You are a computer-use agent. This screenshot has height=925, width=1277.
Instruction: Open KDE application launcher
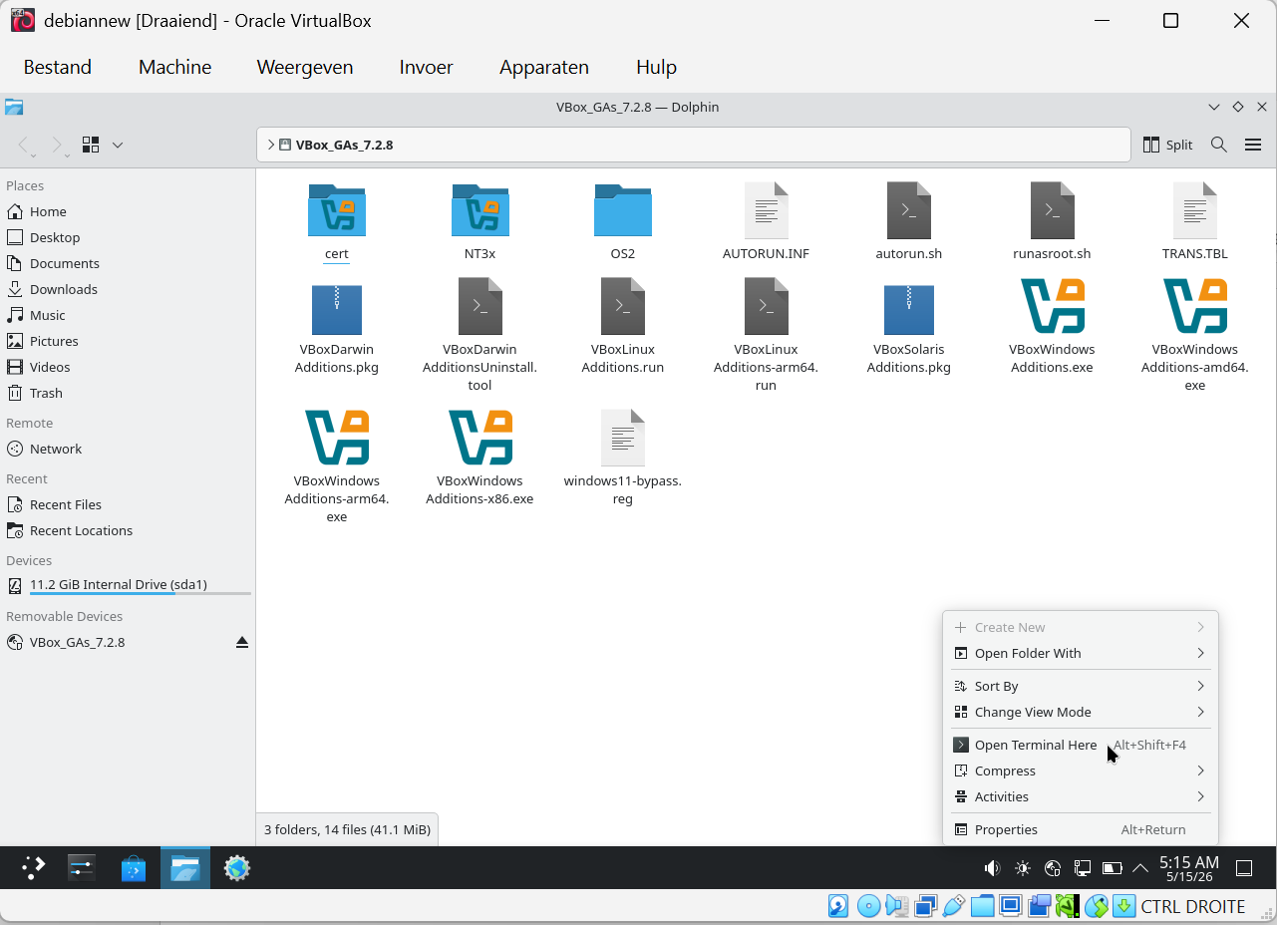tap(34, 868)
